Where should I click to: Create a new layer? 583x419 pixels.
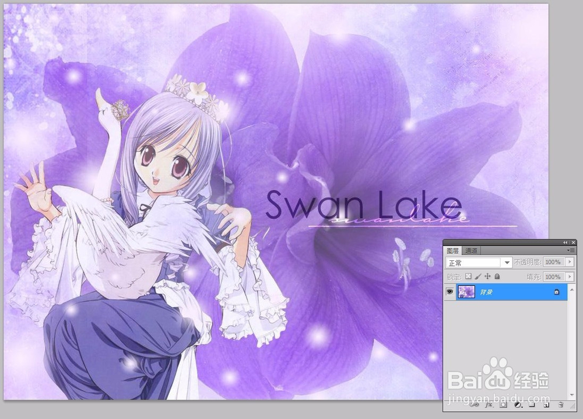[547, 405]
